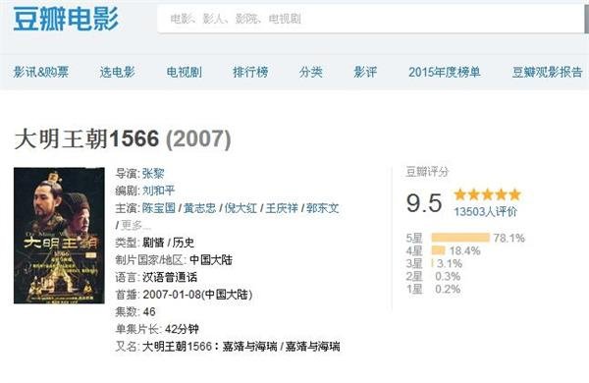
Task: Open actor 黄志忠's profile link
Action: coord(200,208)
